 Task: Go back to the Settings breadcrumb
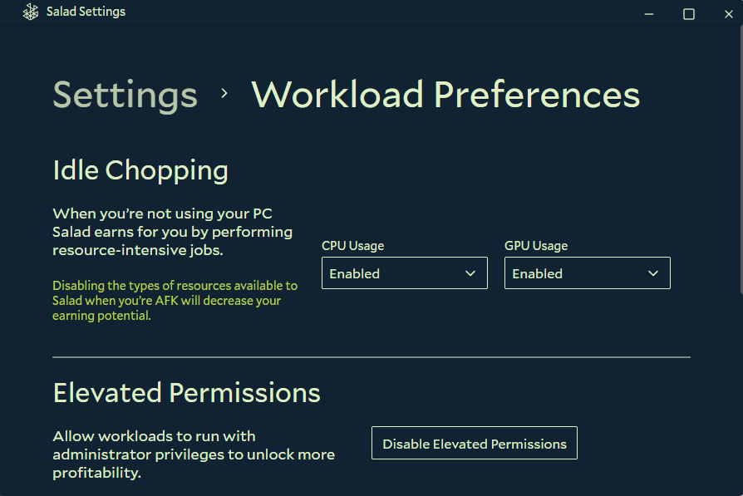pyautogui.click(x=125, y=95)
